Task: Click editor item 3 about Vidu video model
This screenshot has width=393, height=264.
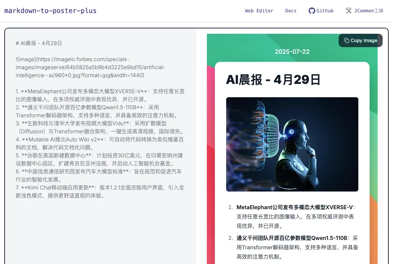Action: tap(100, 127)
